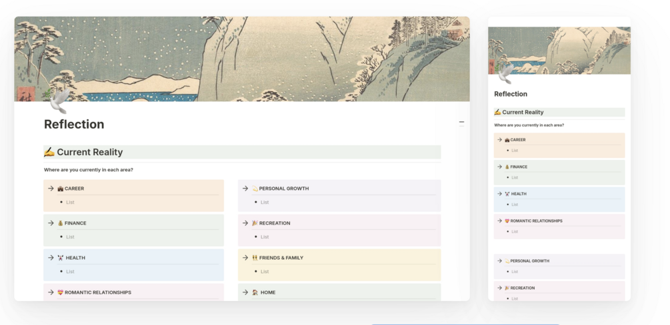670x325 pixels.
Task: Click the FINANCE label in desktop preview
Action: click(75, 223)
